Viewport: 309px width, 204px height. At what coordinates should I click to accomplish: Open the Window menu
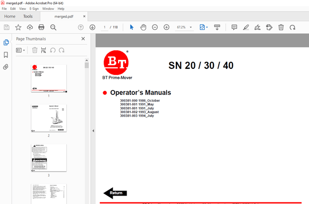pos(48,8)
